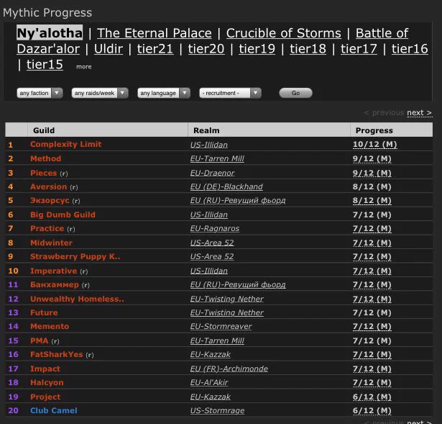Switch to The Eternal Palace raid
This screenshot has height=424, width=442.
[x=155, y=33]
